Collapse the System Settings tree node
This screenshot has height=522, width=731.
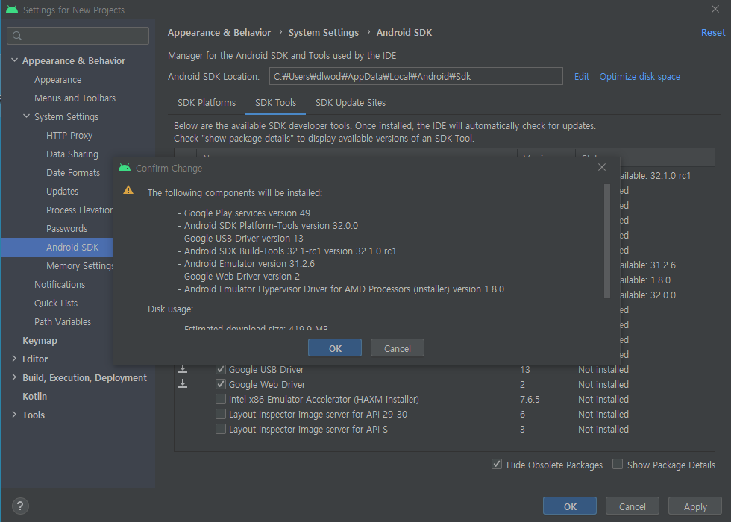(x=27, y=116)
